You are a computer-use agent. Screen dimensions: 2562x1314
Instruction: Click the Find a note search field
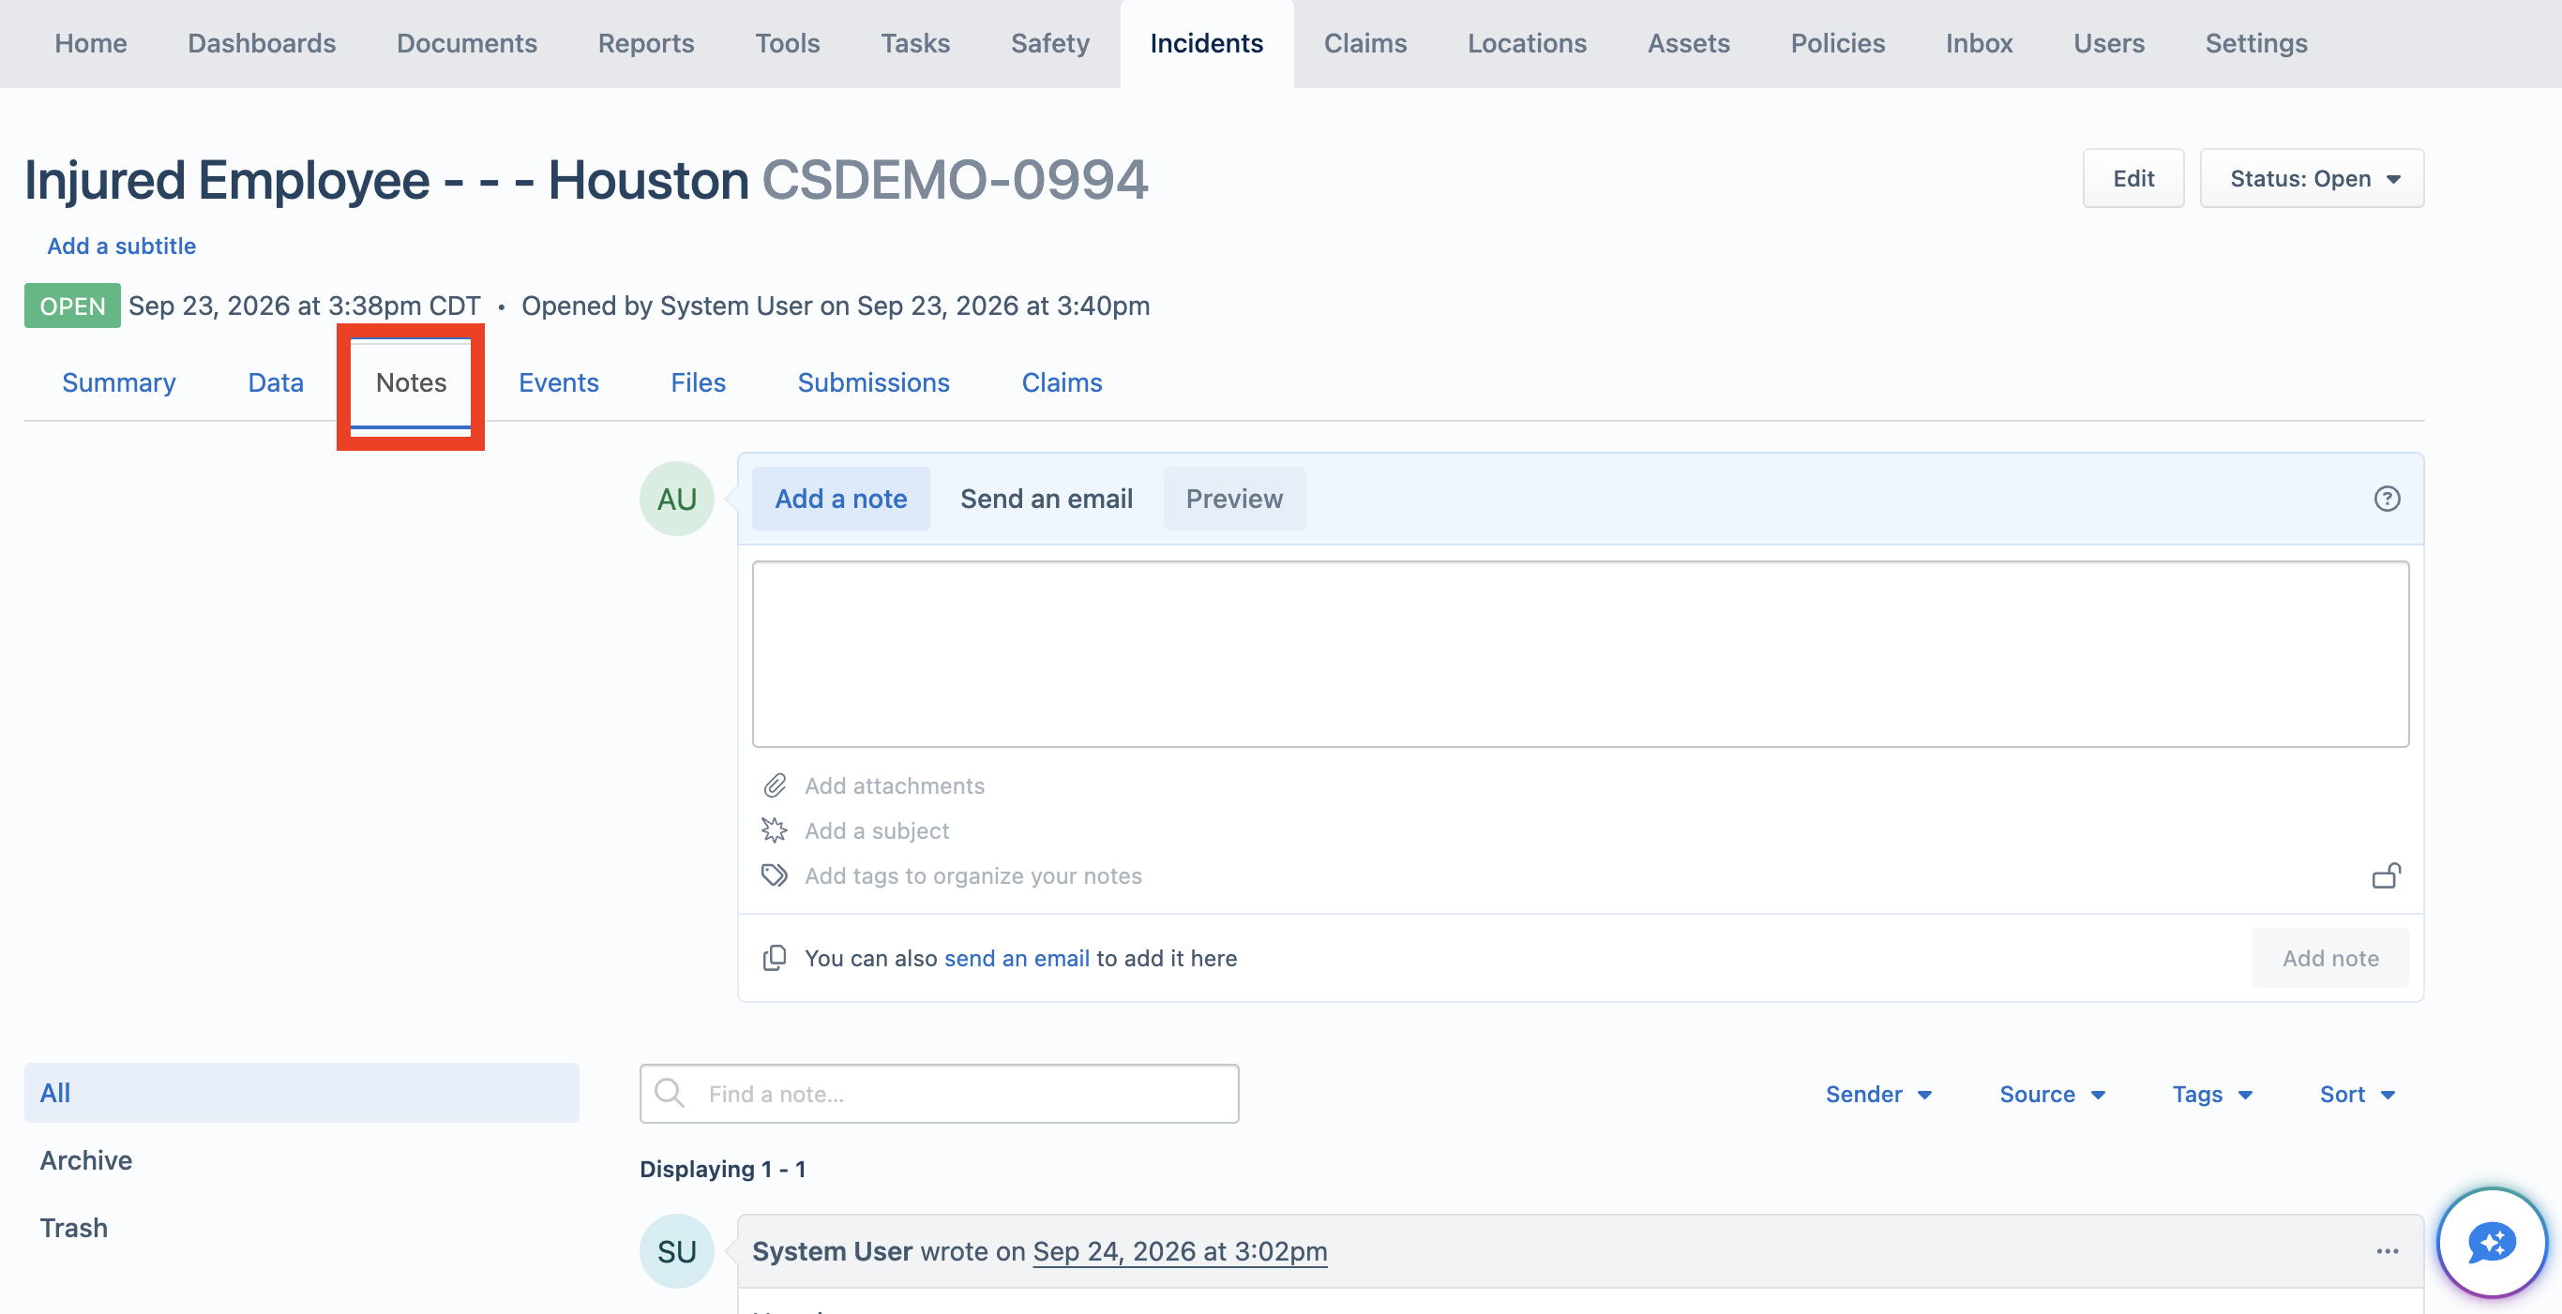click(x=939, y=1095)
